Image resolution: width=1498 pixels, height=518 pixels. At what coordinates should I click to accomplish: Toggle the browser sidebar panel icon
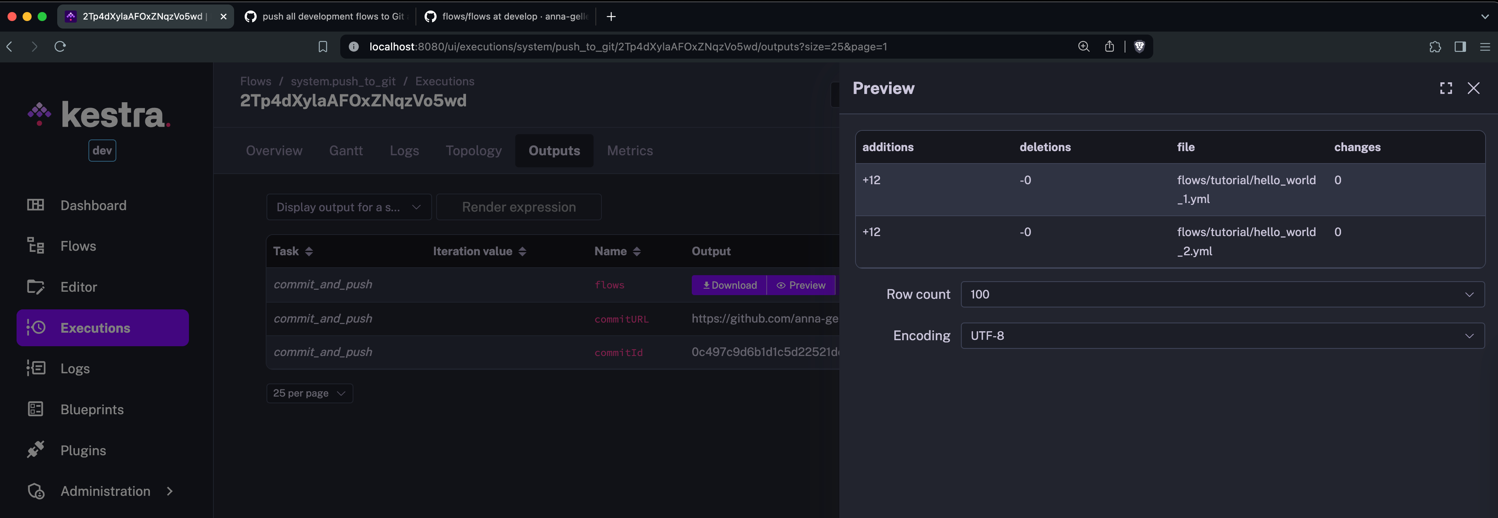1460,47
